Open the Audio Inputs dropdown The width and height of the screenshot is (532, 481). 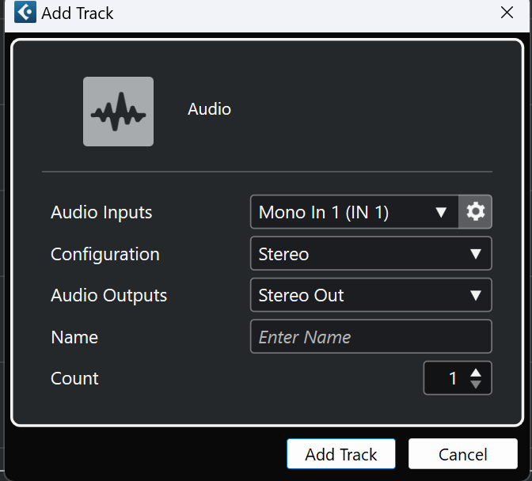354,212
